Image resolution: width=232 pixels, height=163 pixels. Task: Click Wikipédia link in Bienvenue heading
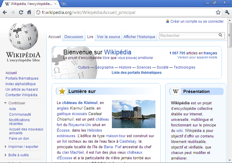(x=118, y=52)
